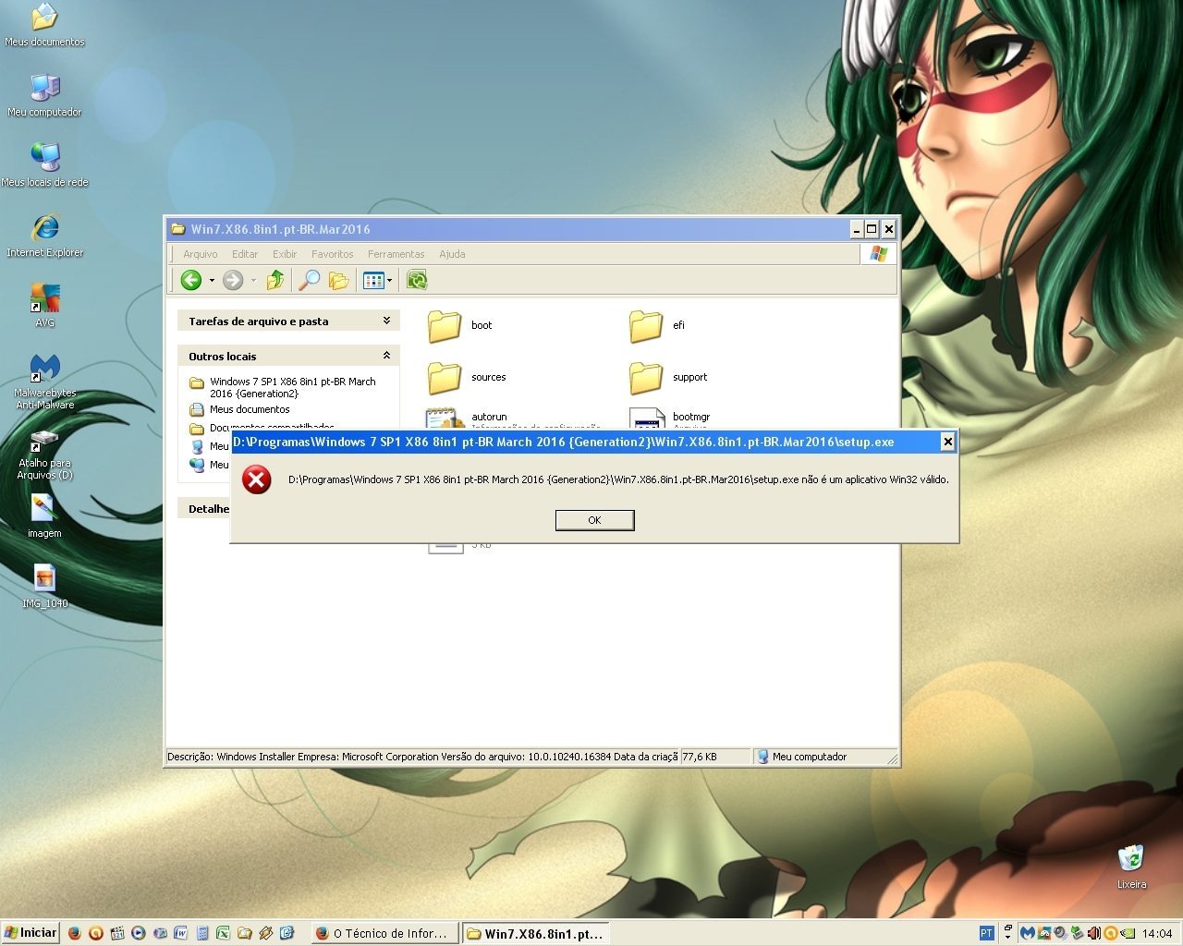Open the Ferramentas menu
This screenshot has height=946, width=1183.
coord(396,254)
